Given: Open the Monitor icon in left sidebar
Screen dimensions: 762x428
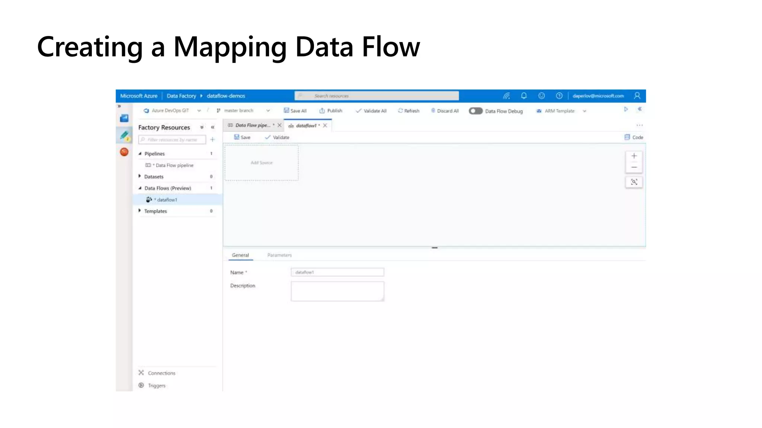Looking at the screenshot, I should coord(124,152).
